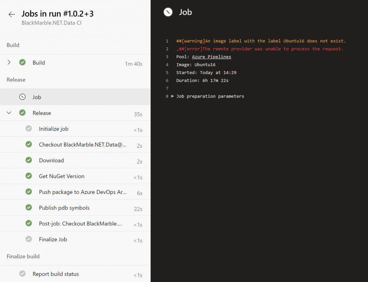Screen dimensions: 368x282
Task: Open the Initialize job step
Action: (75, 129)
